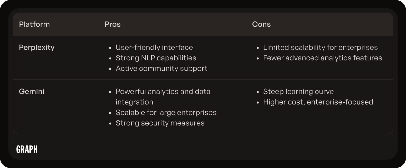Click 'Limited scalability for enterprises' text

(320, 48)
